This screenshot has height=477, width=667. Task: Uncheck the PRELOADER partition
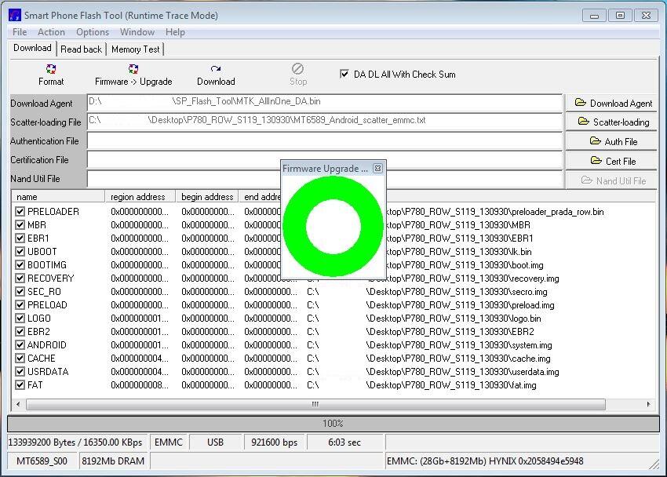pos(19,209)
